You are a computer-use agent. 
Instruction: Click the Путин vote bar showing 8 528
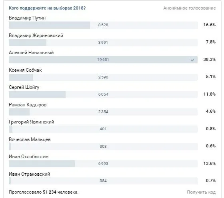coord(103,25)
